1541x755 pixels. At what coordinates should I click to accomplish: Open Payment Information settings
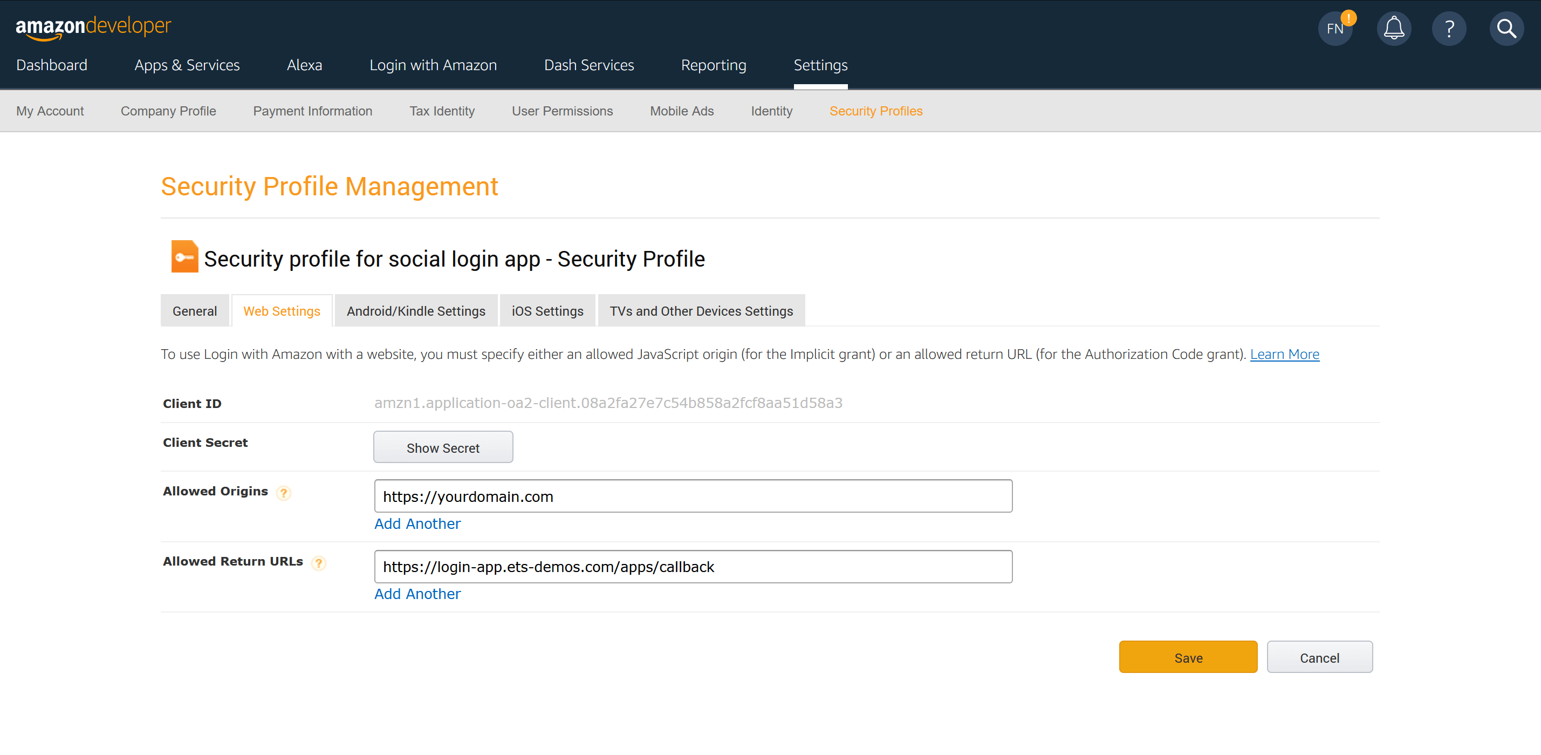pyautogui.click(x=313, y=111)
